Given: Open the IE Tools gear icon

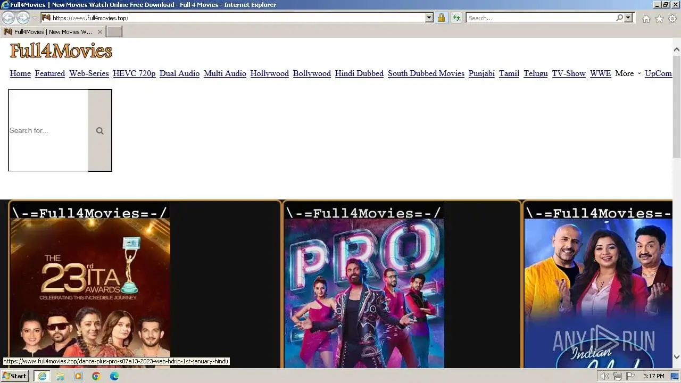Looking at the screenshot, I should click(x=672, y=19).
